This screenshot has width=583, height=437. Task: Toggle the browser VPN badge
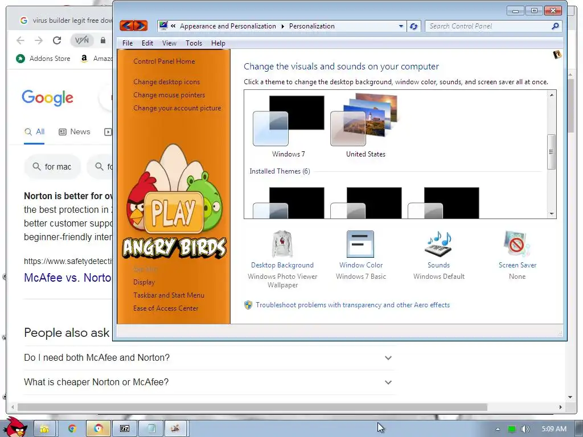[82, 40]
